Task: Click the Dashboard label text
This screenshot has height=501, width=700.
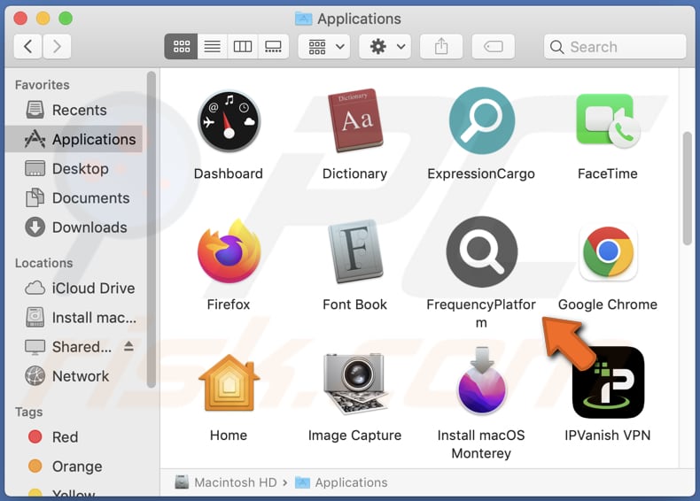Action: 229,173
